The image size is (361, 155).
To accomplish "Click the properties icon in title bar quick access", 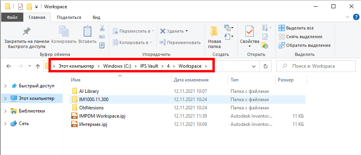I will [x=20, y=7].
